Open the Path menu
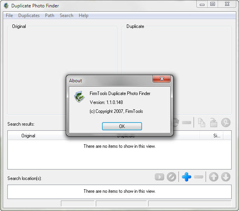The image size is (239, 211). 50,16
